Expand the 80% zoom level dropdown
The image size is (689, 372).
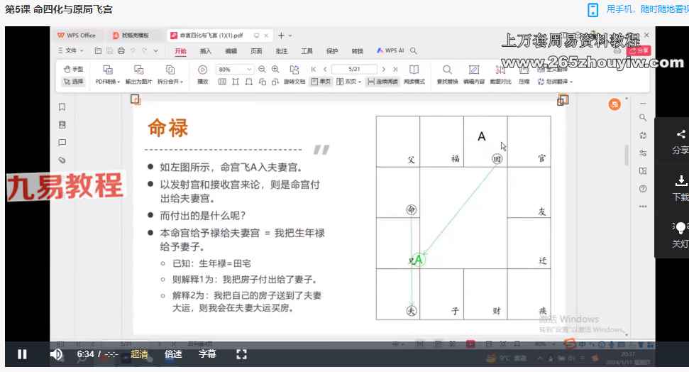pyautogui.click(x=249, y=70)
